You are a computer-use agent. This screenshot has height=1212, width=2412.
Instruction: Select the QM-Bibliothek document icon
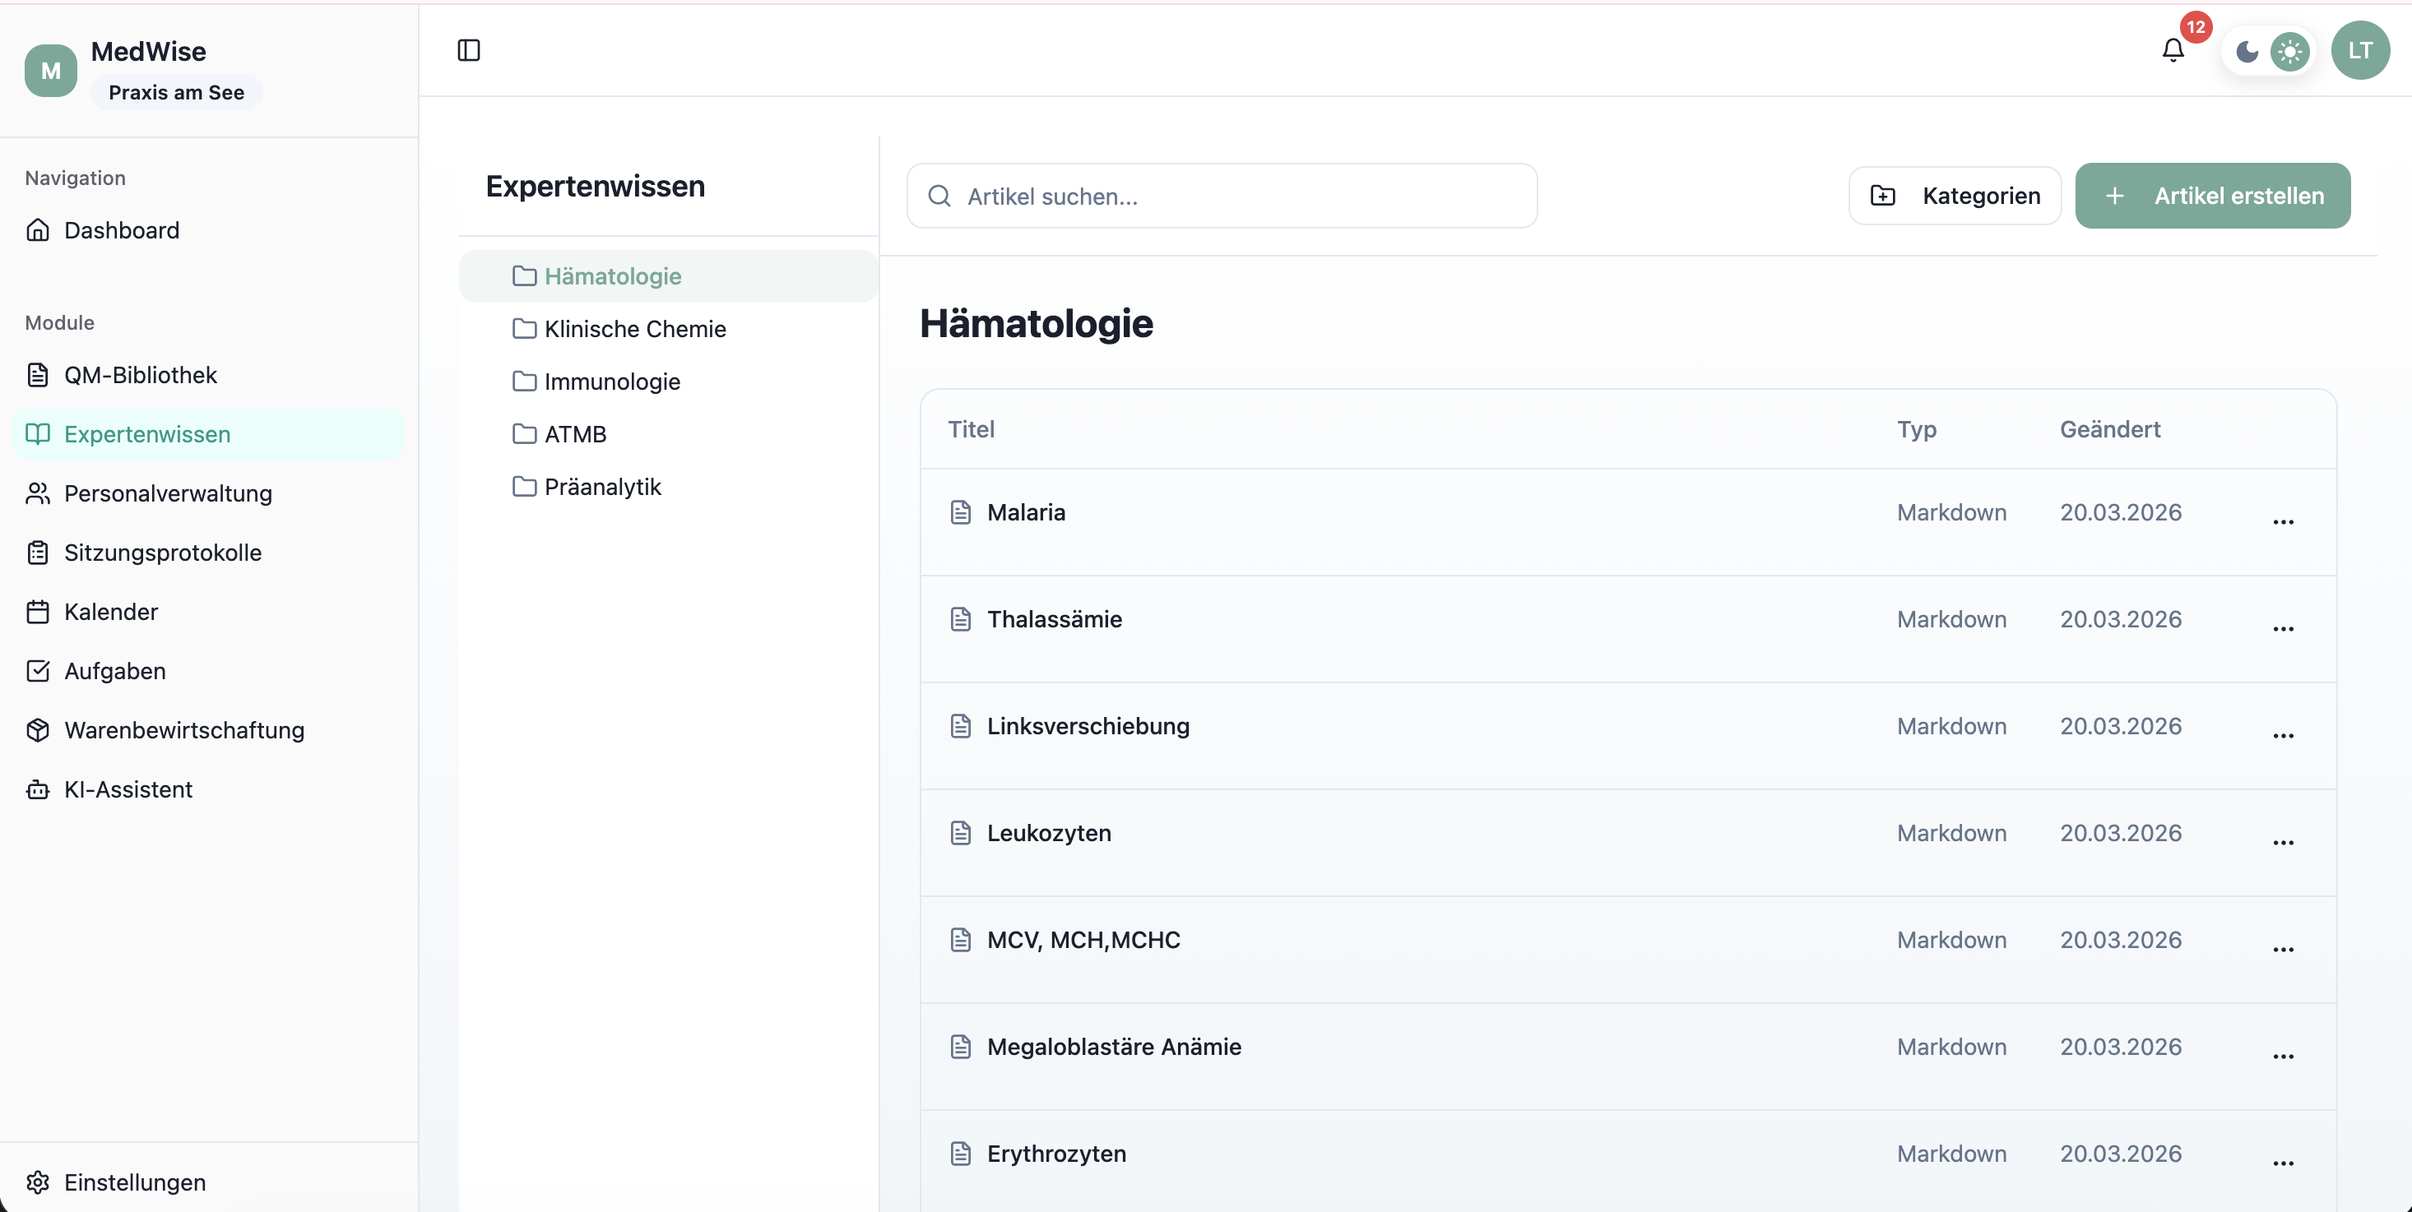[38, 374]
